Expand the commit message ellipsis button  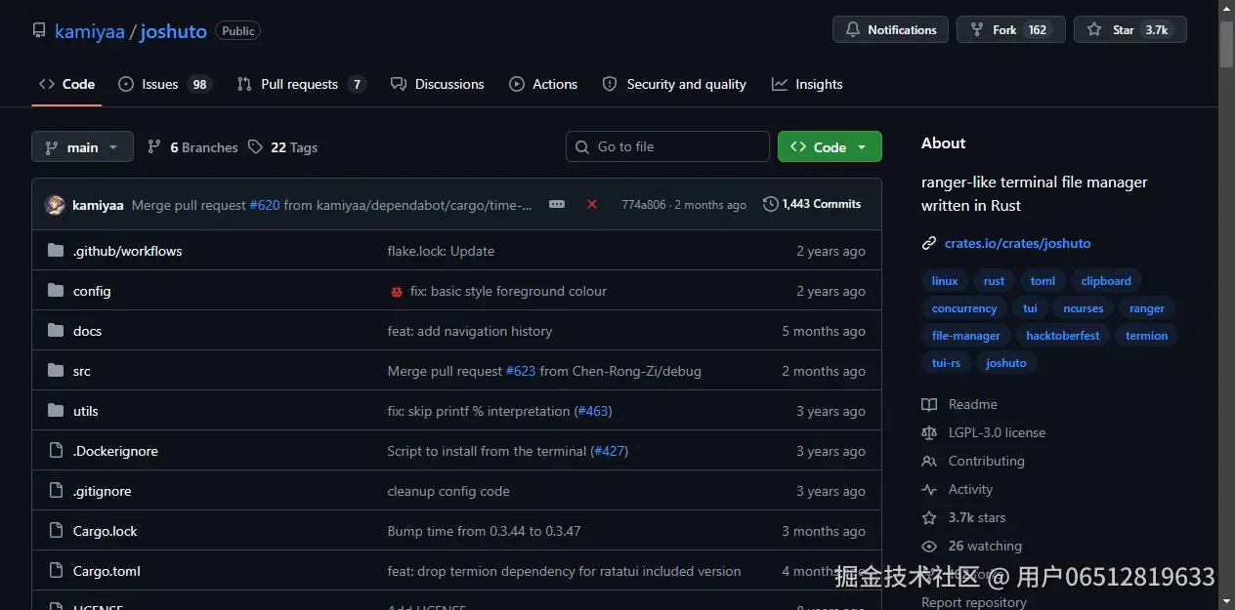click(557, 204)
